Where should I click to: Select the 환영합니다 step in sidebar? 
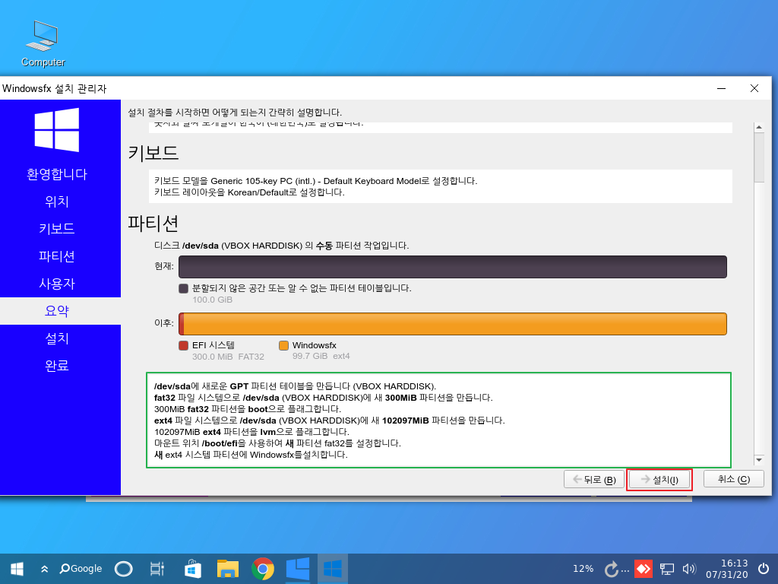coord(57,174)
